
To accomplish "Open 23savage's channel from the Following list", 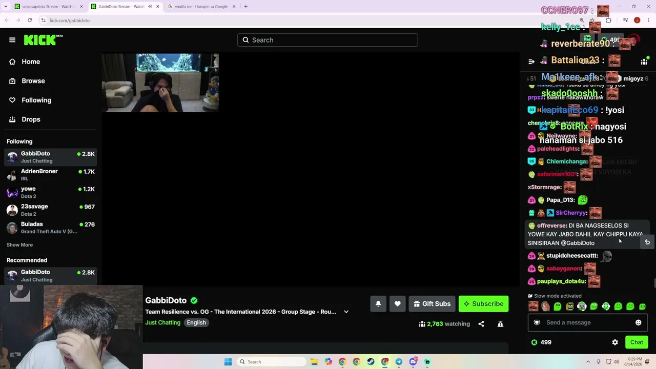I will point(50,210).
